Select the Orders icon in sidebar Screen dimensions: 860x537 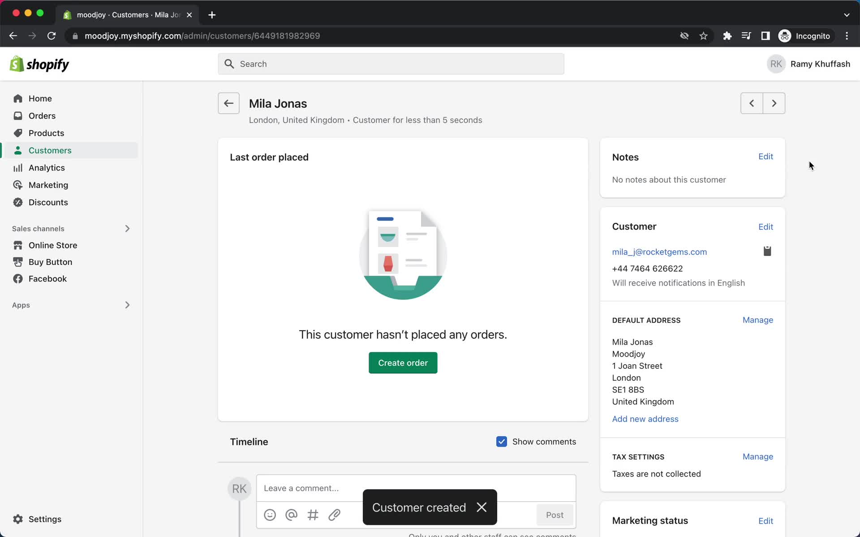[17, 116]
